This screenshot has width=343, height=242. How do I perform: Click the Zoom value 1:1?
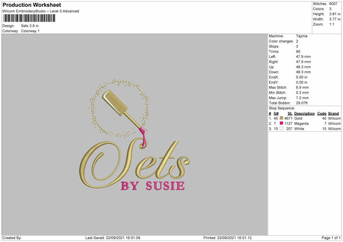[x=332, y=24]
